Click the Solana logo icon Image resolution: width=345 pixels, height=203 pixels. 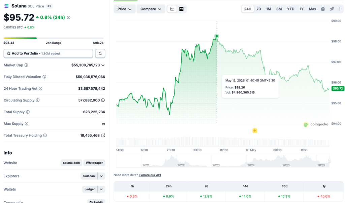[6, 6]
